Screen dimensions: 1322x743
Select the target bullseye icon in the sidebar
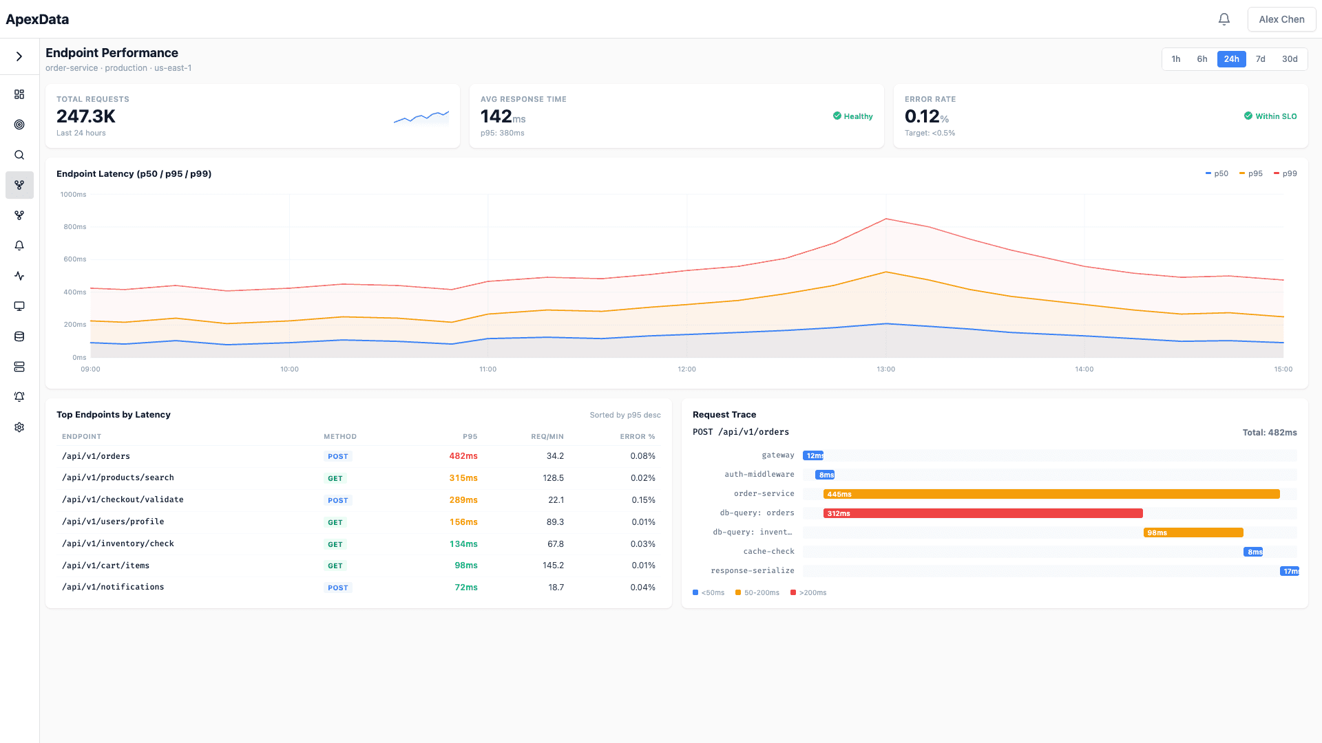click(x=19, y=125)
